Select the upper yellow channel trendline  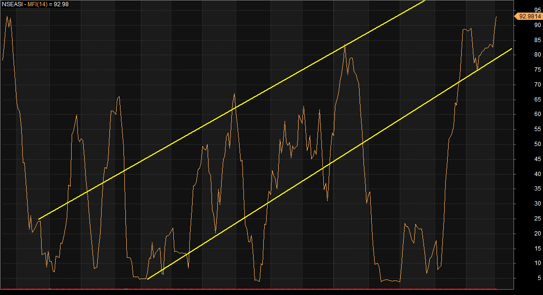(x=232, y=110)
